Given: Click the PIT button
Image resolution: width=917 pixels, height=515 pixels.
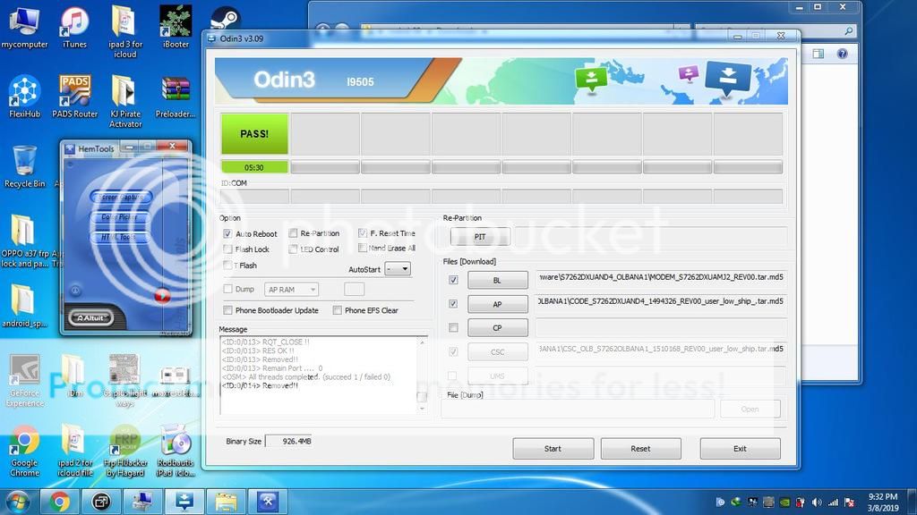Looking at the screenshot, I should [480, 237].
